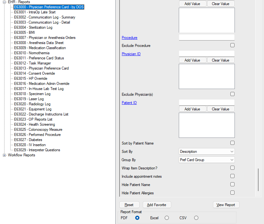Select E63025 - Colonoscopy Measure report
The image size is (264, 224).
[x=38, y=129]
